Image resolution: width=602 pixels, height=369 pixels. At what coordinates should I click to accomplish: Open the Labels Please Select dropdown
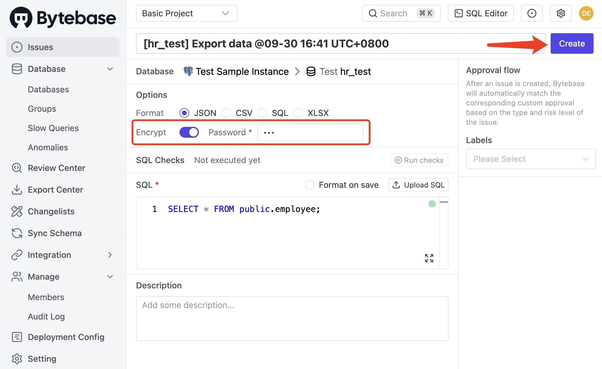coord(531,159)
